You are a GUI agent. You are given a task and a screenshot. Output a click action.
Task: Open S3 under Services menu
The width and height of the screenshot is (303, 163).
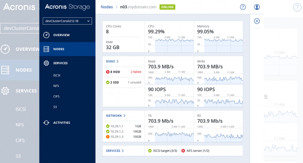click(55, 107)
